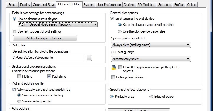The width and height of the screenshot is (213, 111).
Task: Open the 3D Modeling tab
Action: [x=146, y=5]
